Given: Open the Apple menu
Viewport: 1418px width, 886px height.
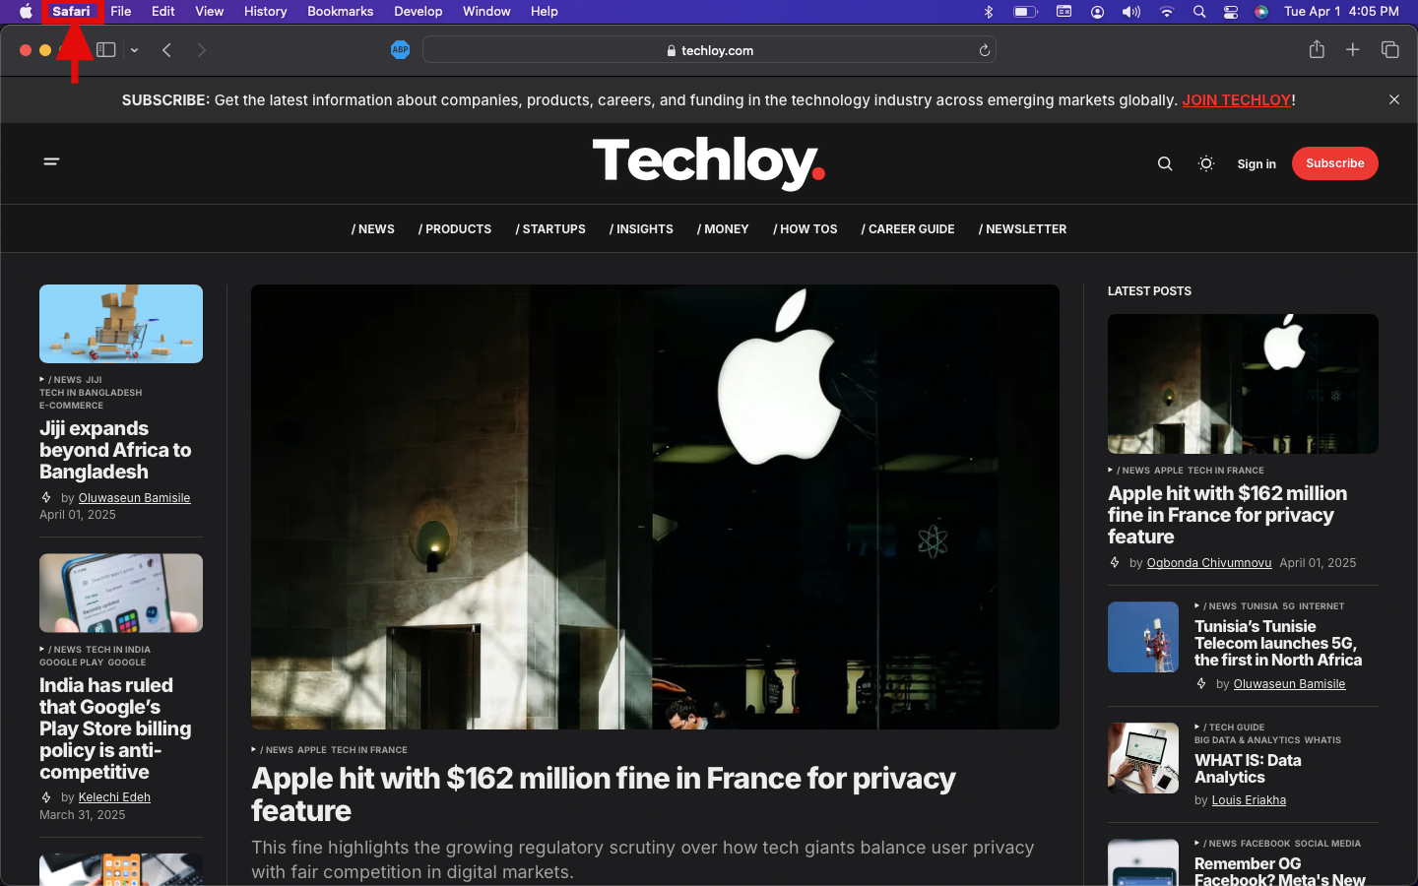Looking at the screenshot, I should click(x=27, y=12).
